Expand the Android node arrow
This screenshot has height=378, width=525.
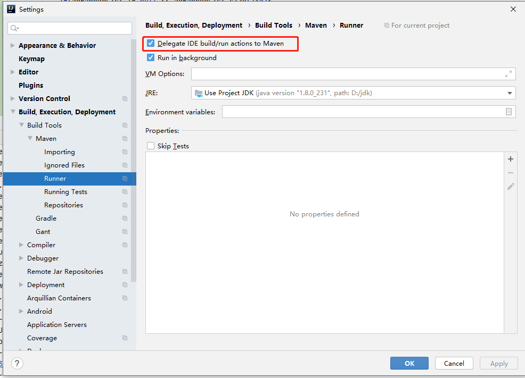click(21, 312)
